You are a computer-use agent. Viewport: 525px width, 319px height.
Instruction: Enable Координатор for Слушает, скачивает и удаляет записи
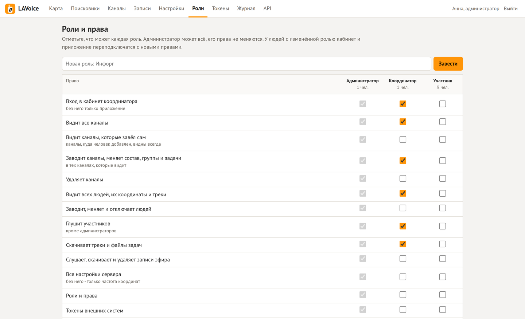coord(403,259)
